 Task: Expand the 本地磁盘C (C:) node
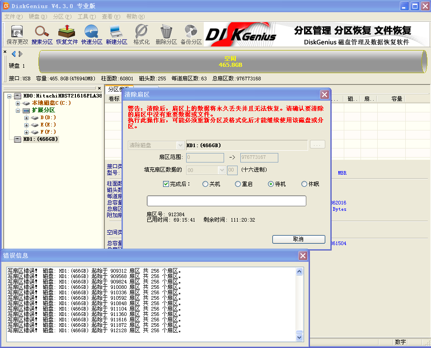(x=18, y=103)
